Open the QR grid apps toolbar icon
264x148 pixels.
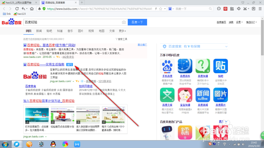(232, 9)
